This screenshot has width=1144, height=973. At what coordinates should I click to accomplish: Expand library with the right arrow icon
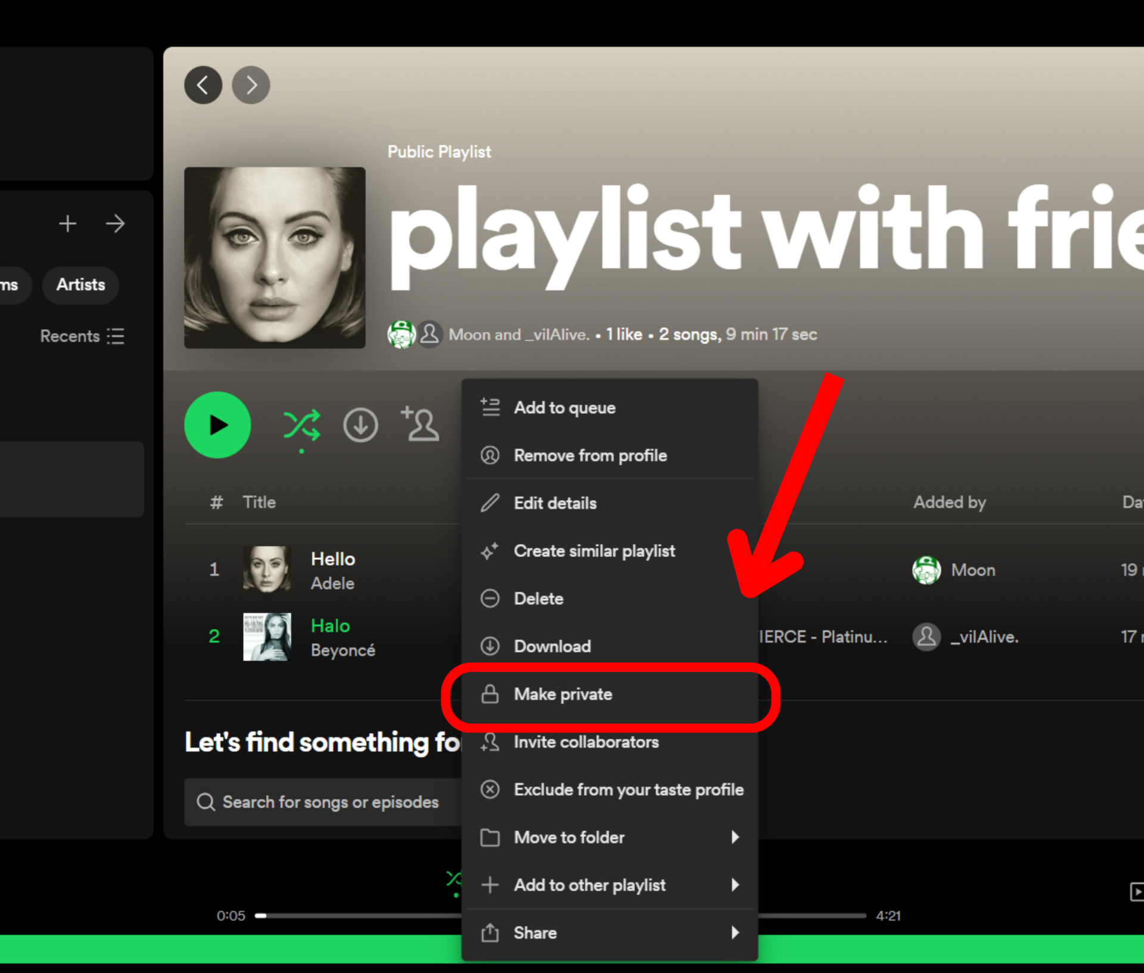(x=116, y=224)
